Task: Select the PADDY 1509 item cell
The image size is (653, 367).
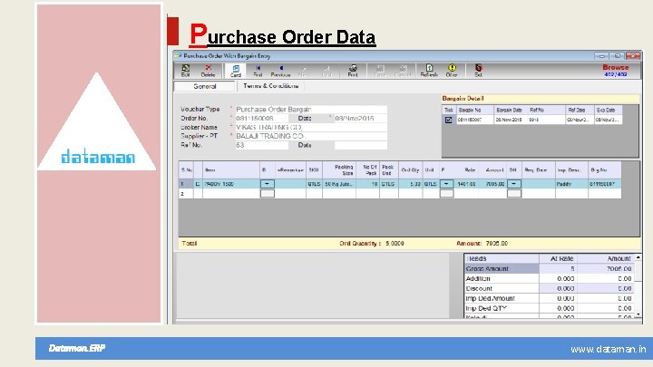Action: tap(231, 183)
